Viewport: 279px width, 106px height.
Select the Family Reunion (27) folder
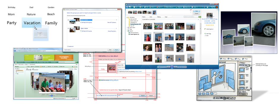tap(134, 24)
